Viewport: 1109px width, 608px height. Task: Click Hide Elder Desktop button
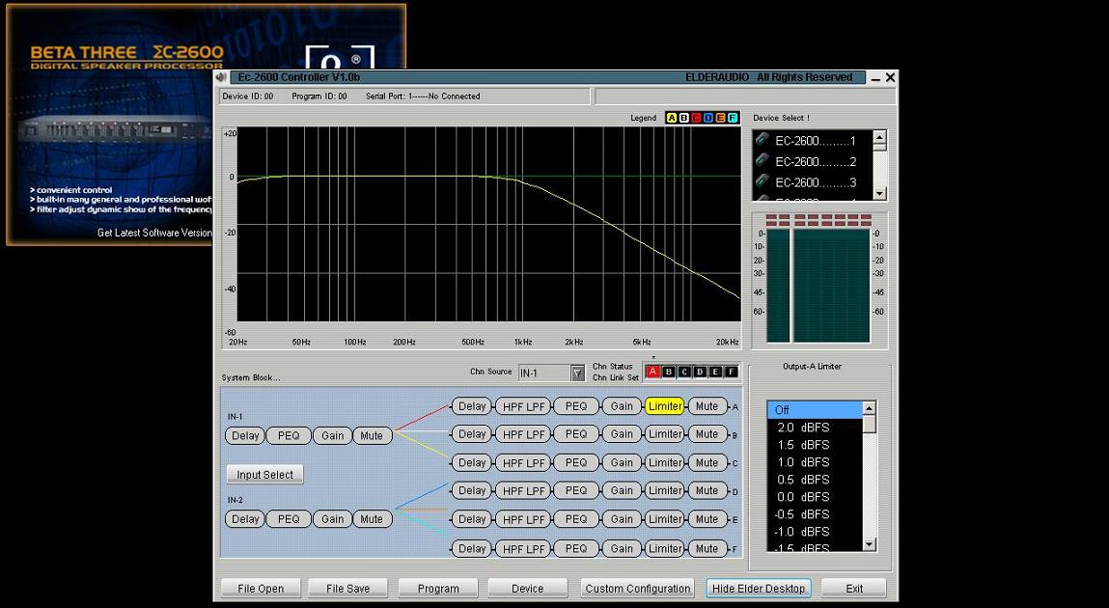click(x=759, y=588)
